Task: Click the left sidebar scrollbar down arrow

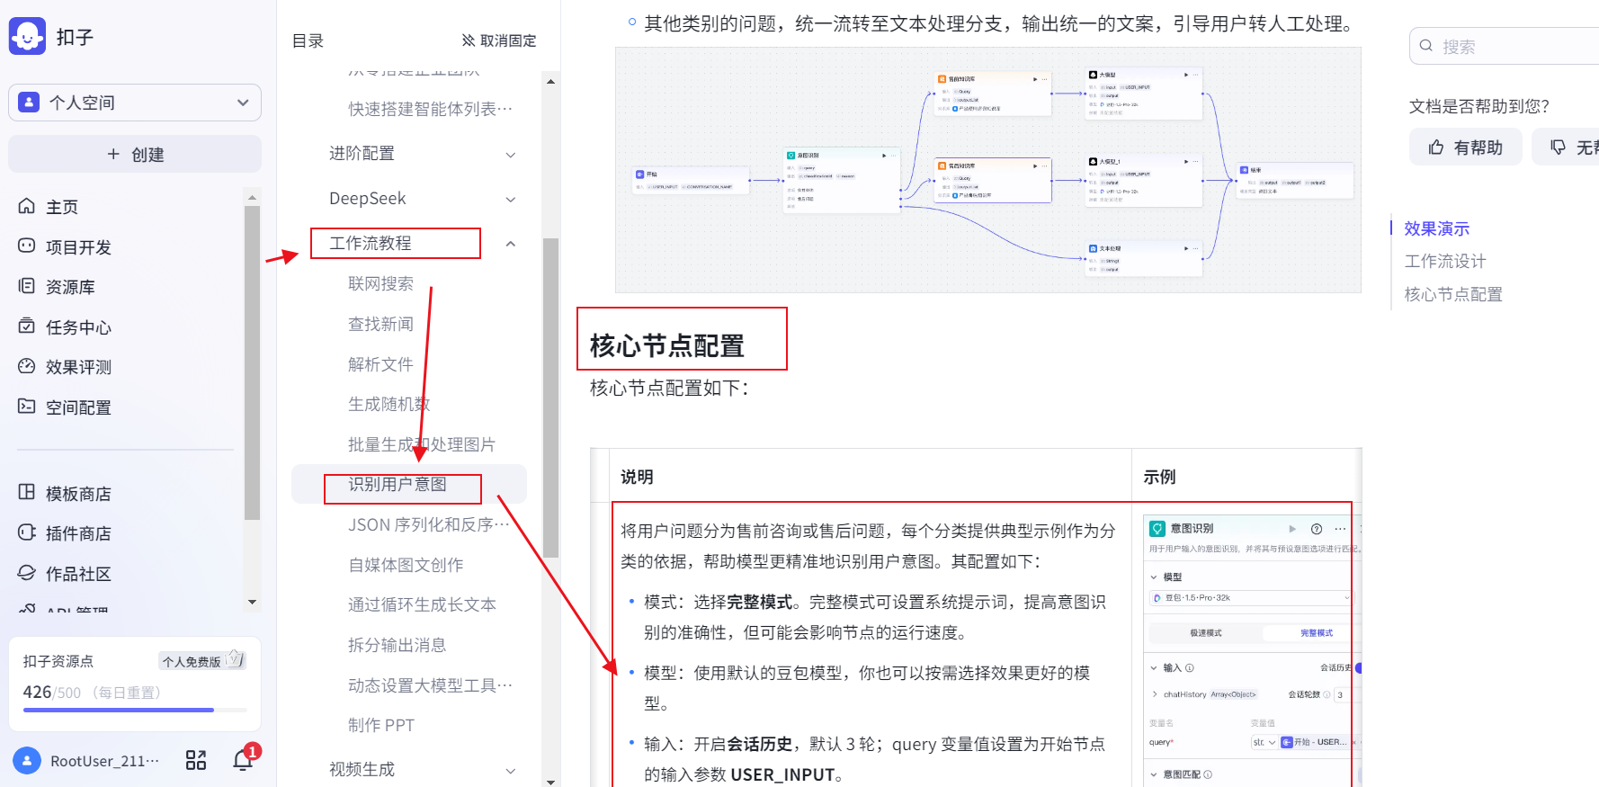Action: pyautogui.click(x=252, y=603)
